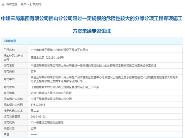
Task: Click the 法定代表人姓名 label
Action: tap(13, 111)
